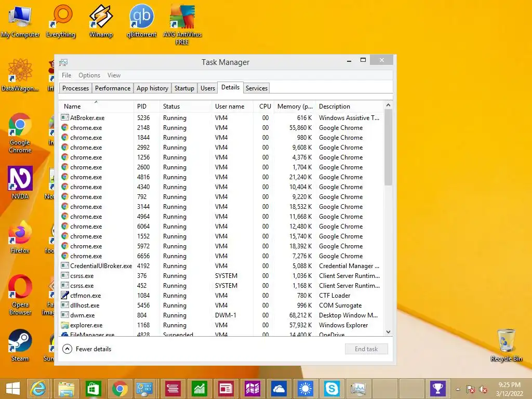The height and width of the screenshot is (399, 532).
Task: Open Windows Store from taskbar
Action: [x=93, y=389]
